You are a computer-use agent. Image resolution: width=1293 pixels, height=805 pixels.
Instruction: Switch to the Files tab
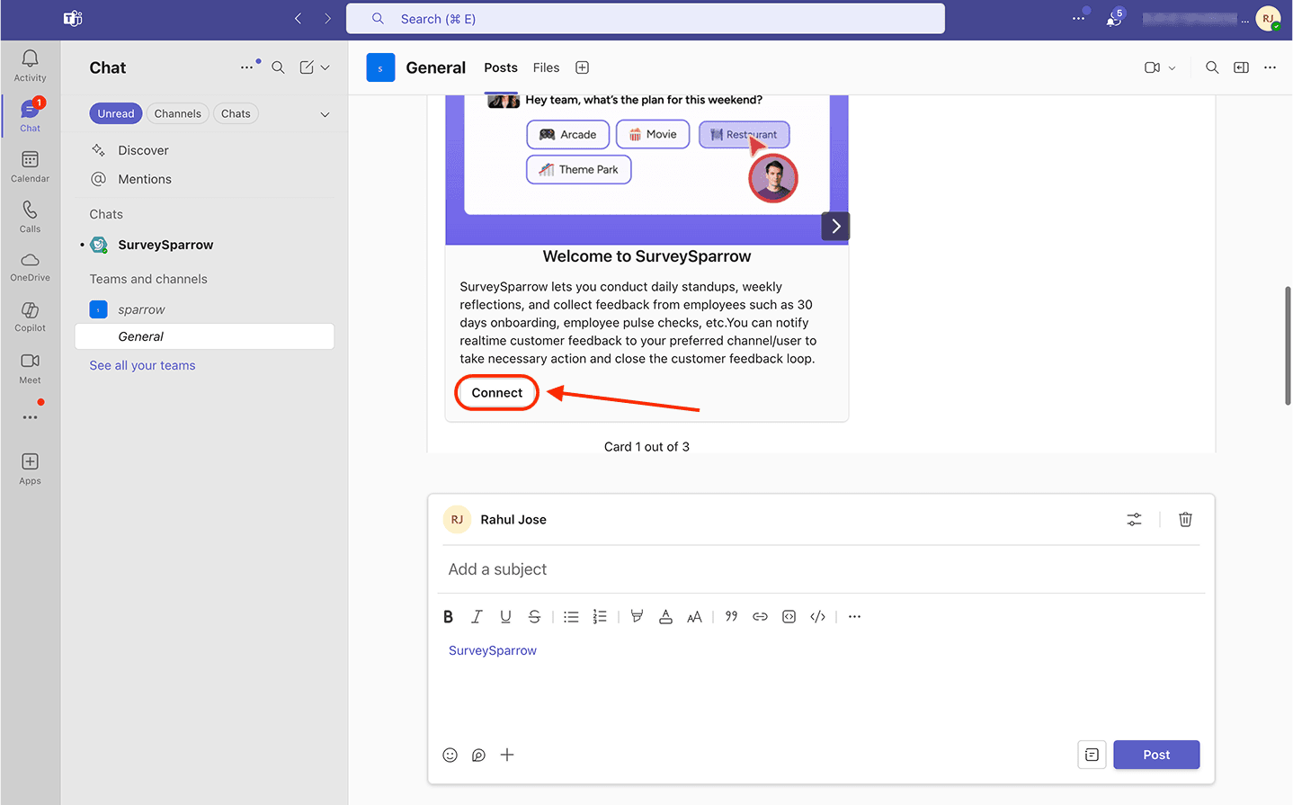546,67
